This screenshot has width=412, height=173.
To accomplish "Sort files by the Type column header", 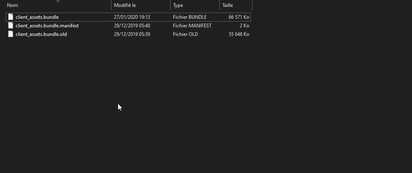I will pyautogui.click(x=178, y=5).
